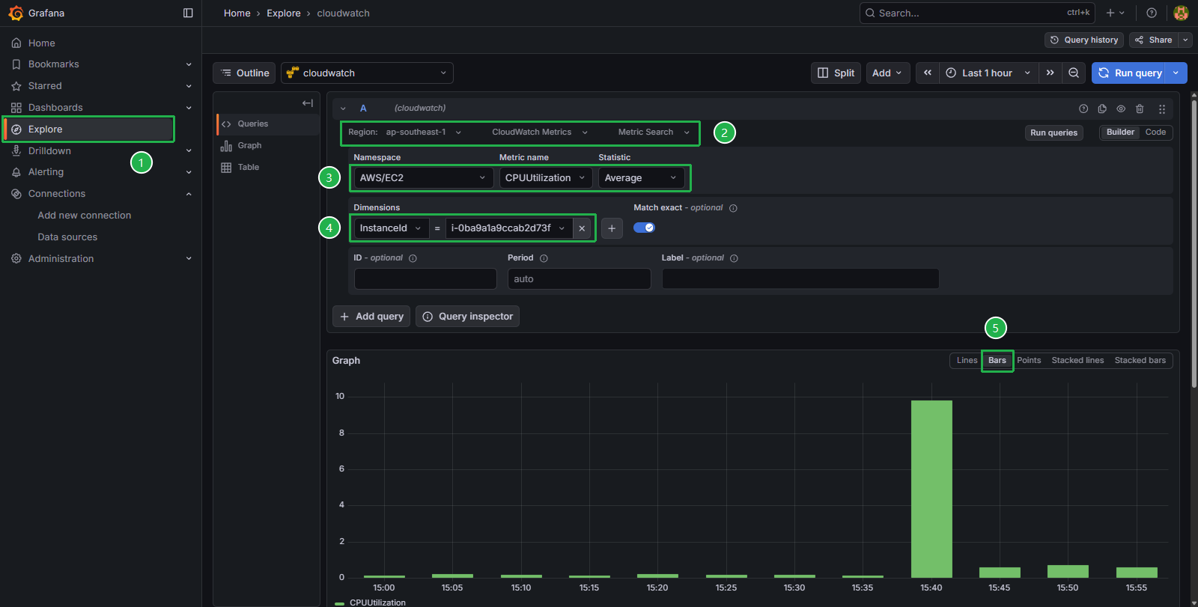Open Alerting in the sidebar
Screen dimensions: 1198x607
click(46, 172)
